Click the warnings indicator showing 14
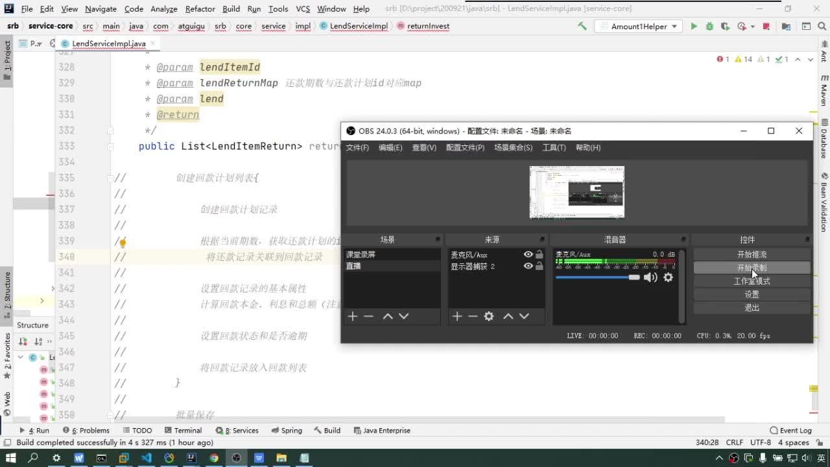 point(743,59)
